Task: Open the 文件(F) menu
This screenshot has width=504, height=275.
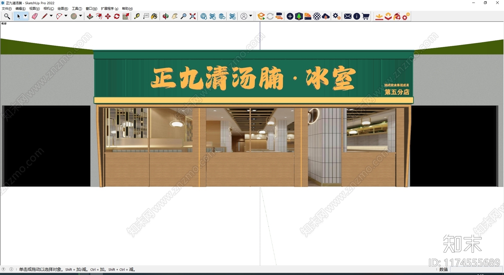Action: pos(7,9)
